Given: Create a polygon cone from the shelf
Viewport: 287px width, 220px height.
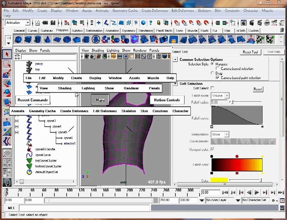Looking at the screenshot, I should coord(47,39).
